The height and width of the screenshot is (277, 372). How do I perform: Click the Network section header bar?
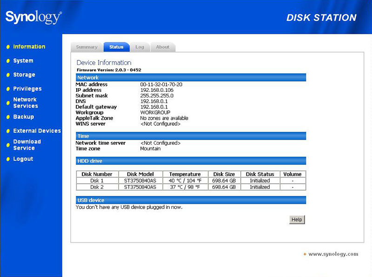point(191,77)
